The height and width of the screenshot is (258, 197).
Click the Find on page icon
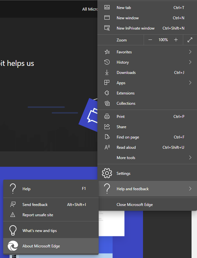(x=107, y=137)
